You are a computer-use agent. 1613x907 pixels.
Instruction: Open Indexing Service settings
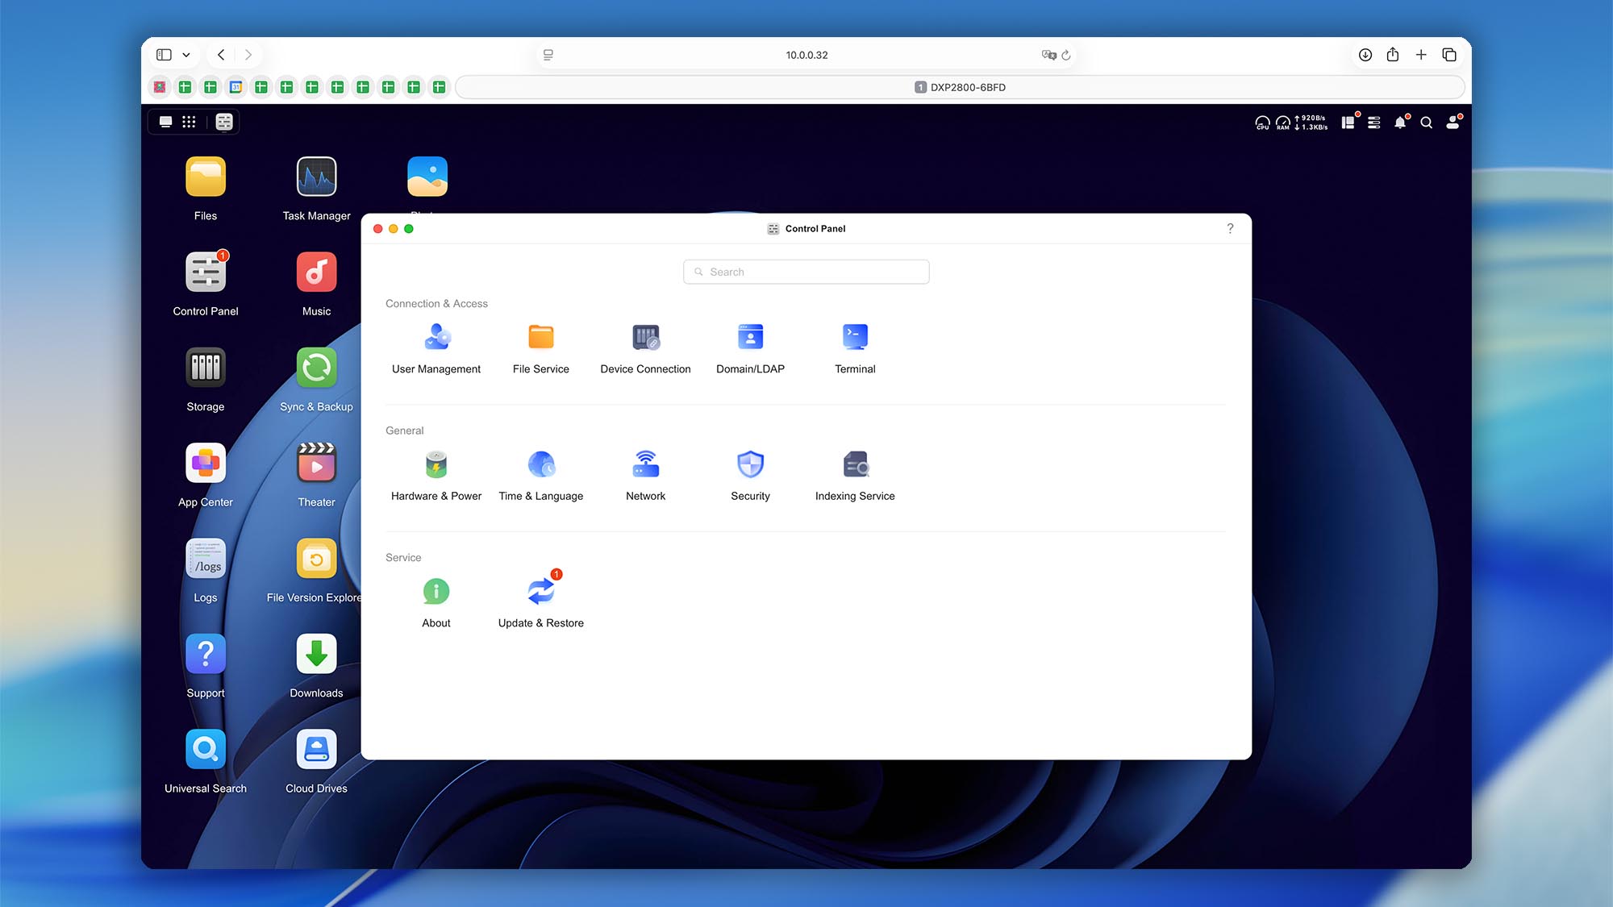point(855,464)
